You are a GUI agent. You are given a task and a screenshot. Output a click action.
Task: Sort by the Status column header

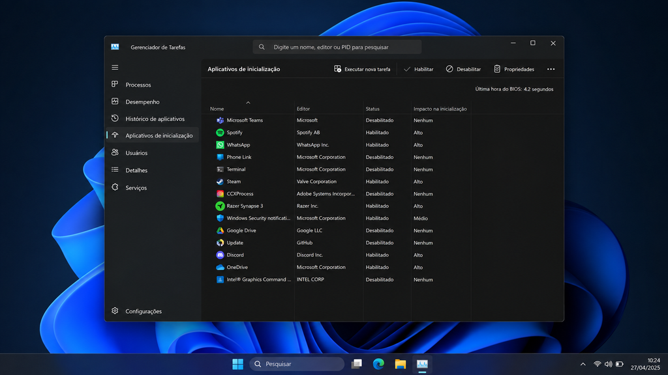(372, 109)
